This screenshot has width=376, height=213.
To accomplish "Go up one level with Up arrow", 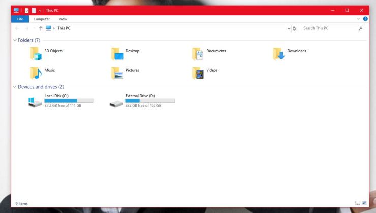I will click(x=41, y=28).
